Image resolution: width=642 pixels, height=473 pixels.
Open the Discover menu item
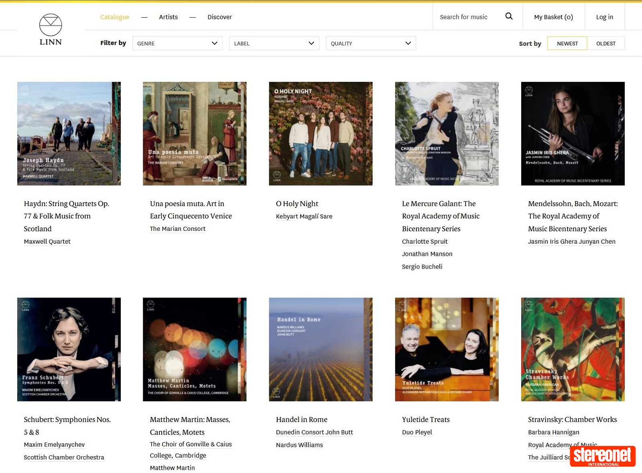tap(219, 17)
